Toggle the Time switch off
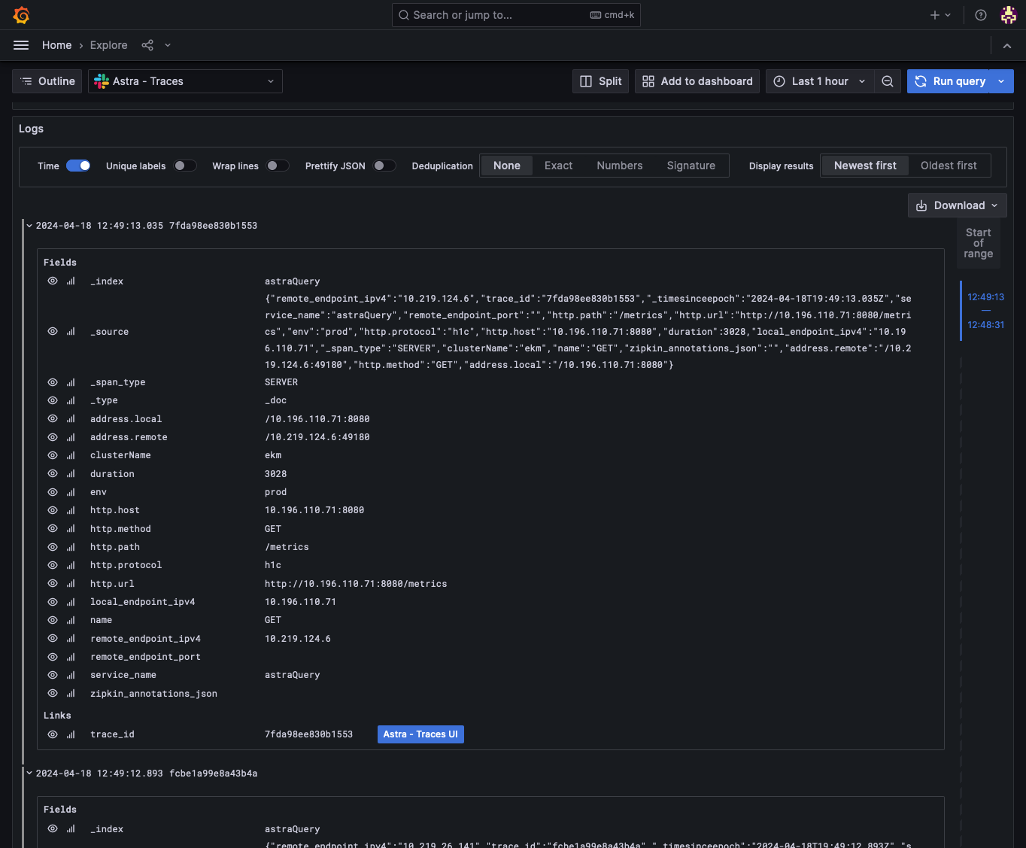The width and height of the screenshot is (1026, 848). pos(78,166)
